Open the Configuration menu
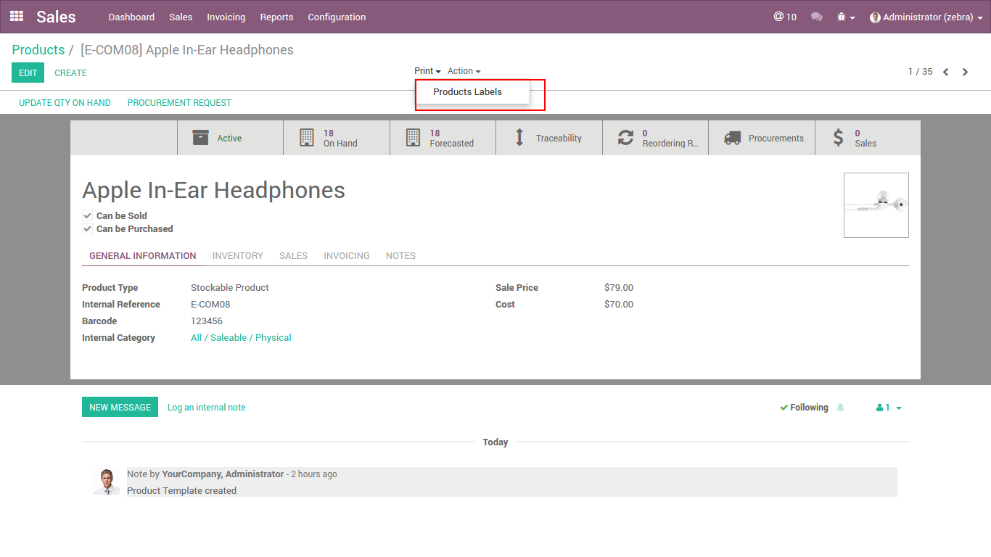The image size is (991, 557). point(337,17)
